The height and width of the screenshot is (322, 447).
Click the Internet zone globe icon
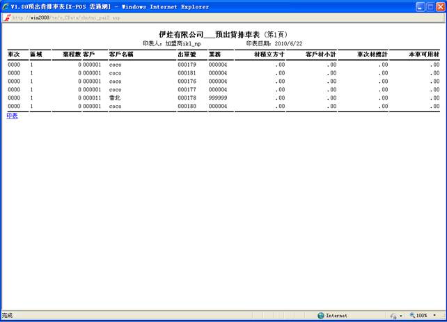click(321, 315)
